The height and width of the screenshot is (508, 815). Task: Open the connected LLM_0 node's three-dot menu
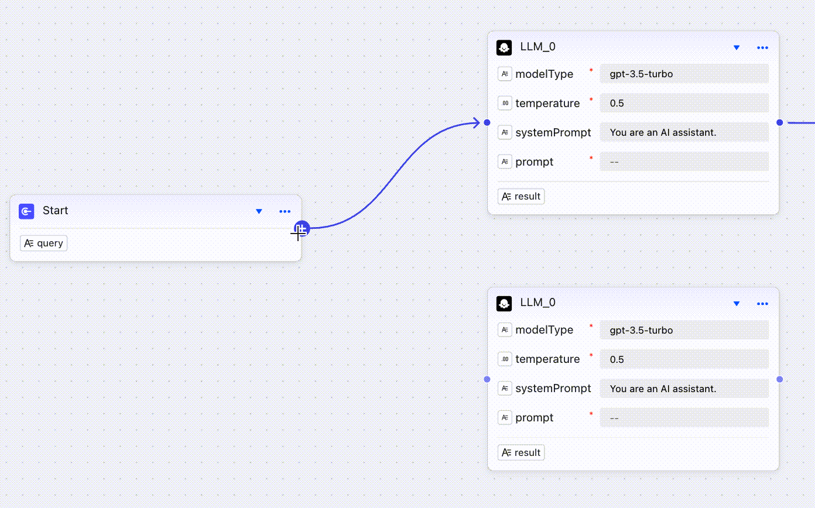762,47
